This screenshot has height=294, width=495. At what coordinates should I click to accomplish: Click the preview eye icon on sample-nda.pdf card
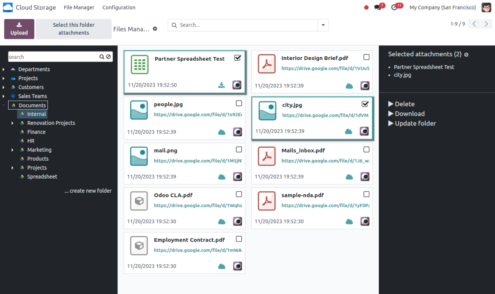tap(365, 221)
